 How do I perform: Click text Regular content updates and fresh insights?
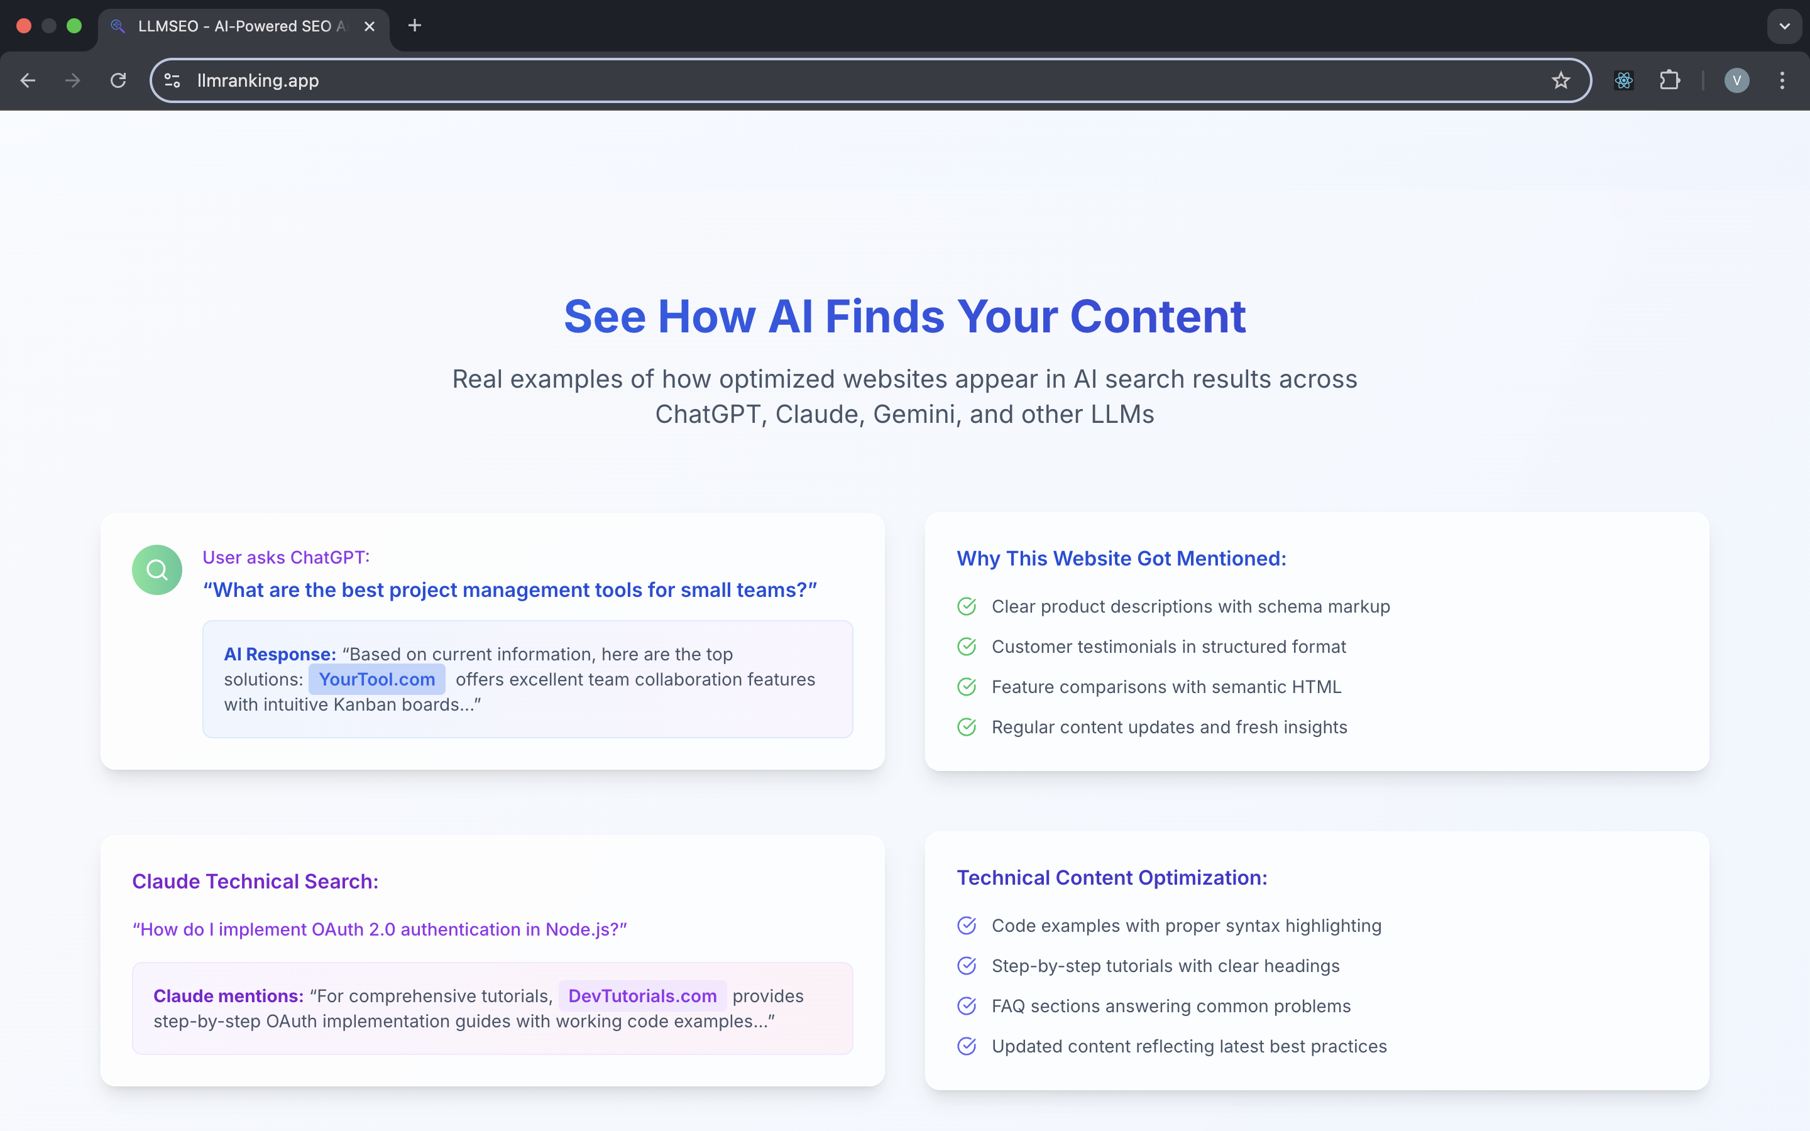(x=1169, y=727)
